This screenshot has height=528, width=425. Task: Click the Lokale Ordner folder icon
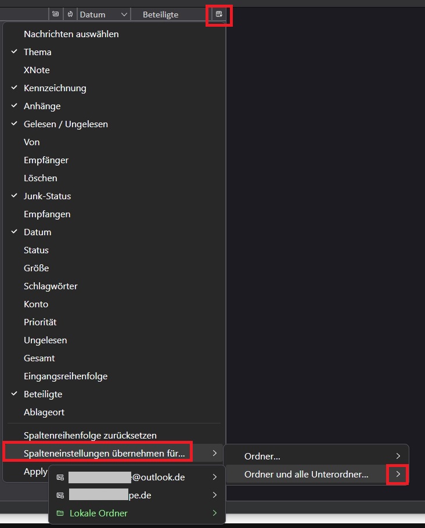point(60,513)
